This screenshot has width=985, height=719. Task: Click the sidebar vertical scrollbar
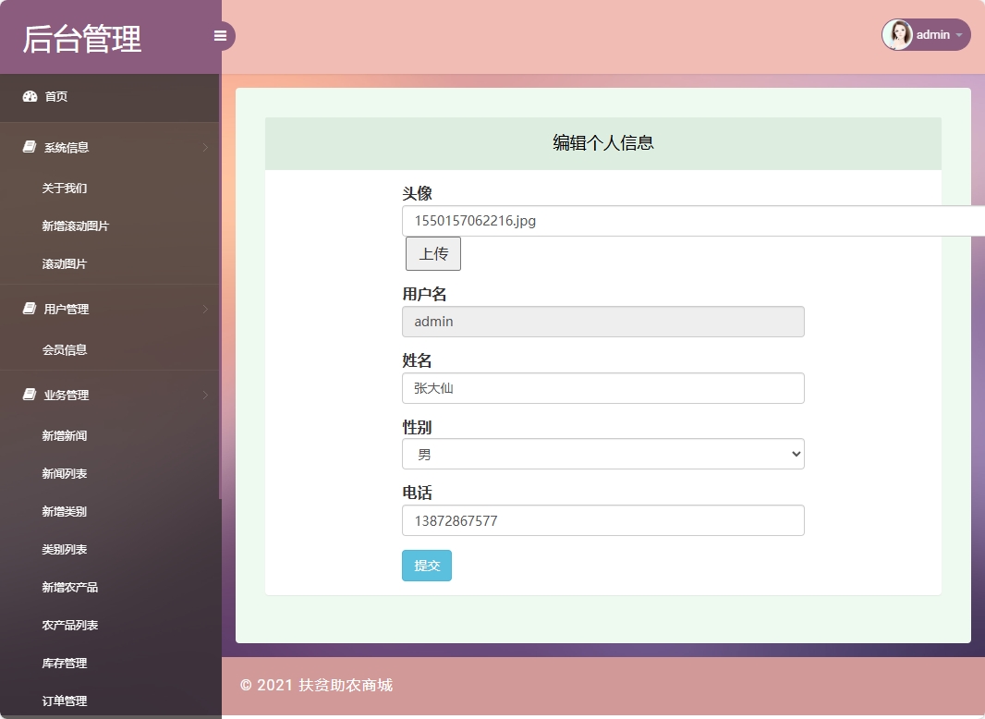point(220,286)
